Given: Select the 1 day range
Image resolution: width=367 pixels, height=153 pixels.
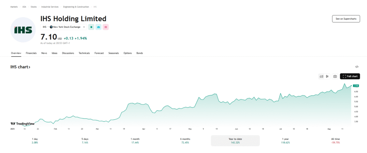Looking at the screenshot, I should point(35,140).
